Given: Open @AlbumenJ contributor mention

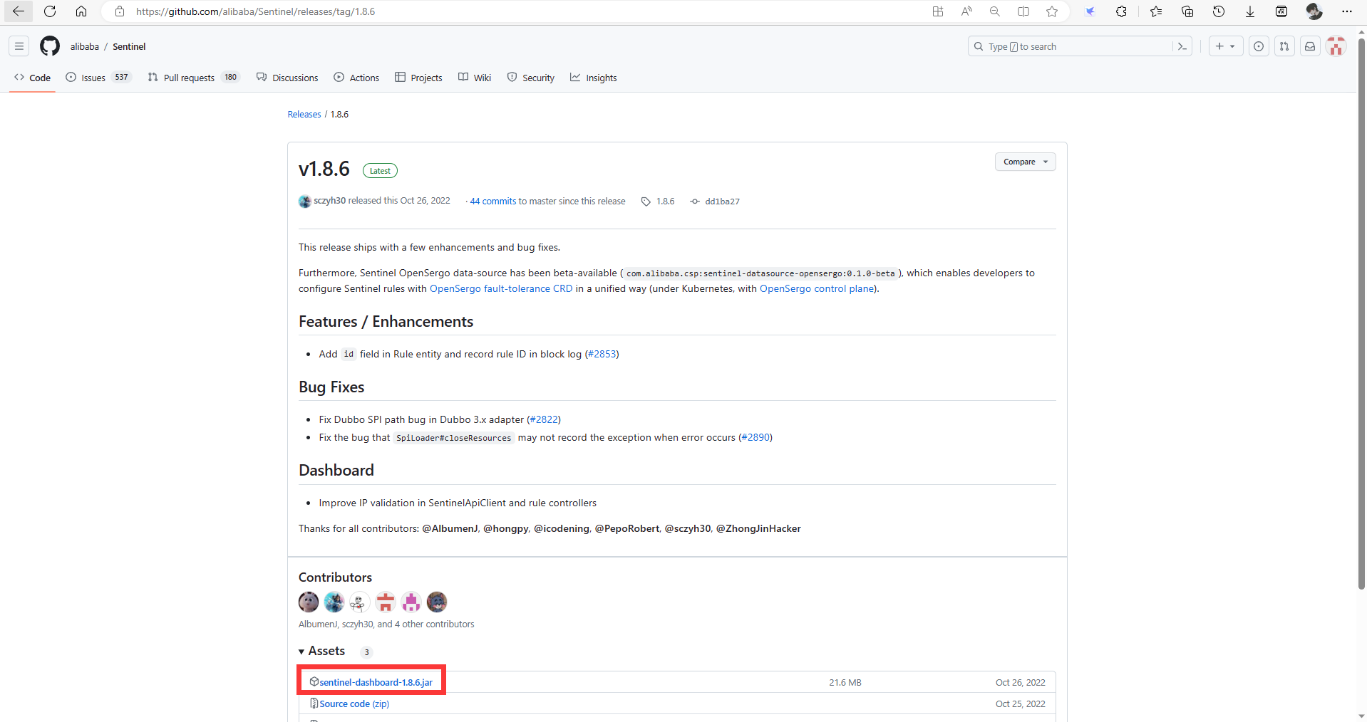Looking at the screenshot, I should point(450,528).
